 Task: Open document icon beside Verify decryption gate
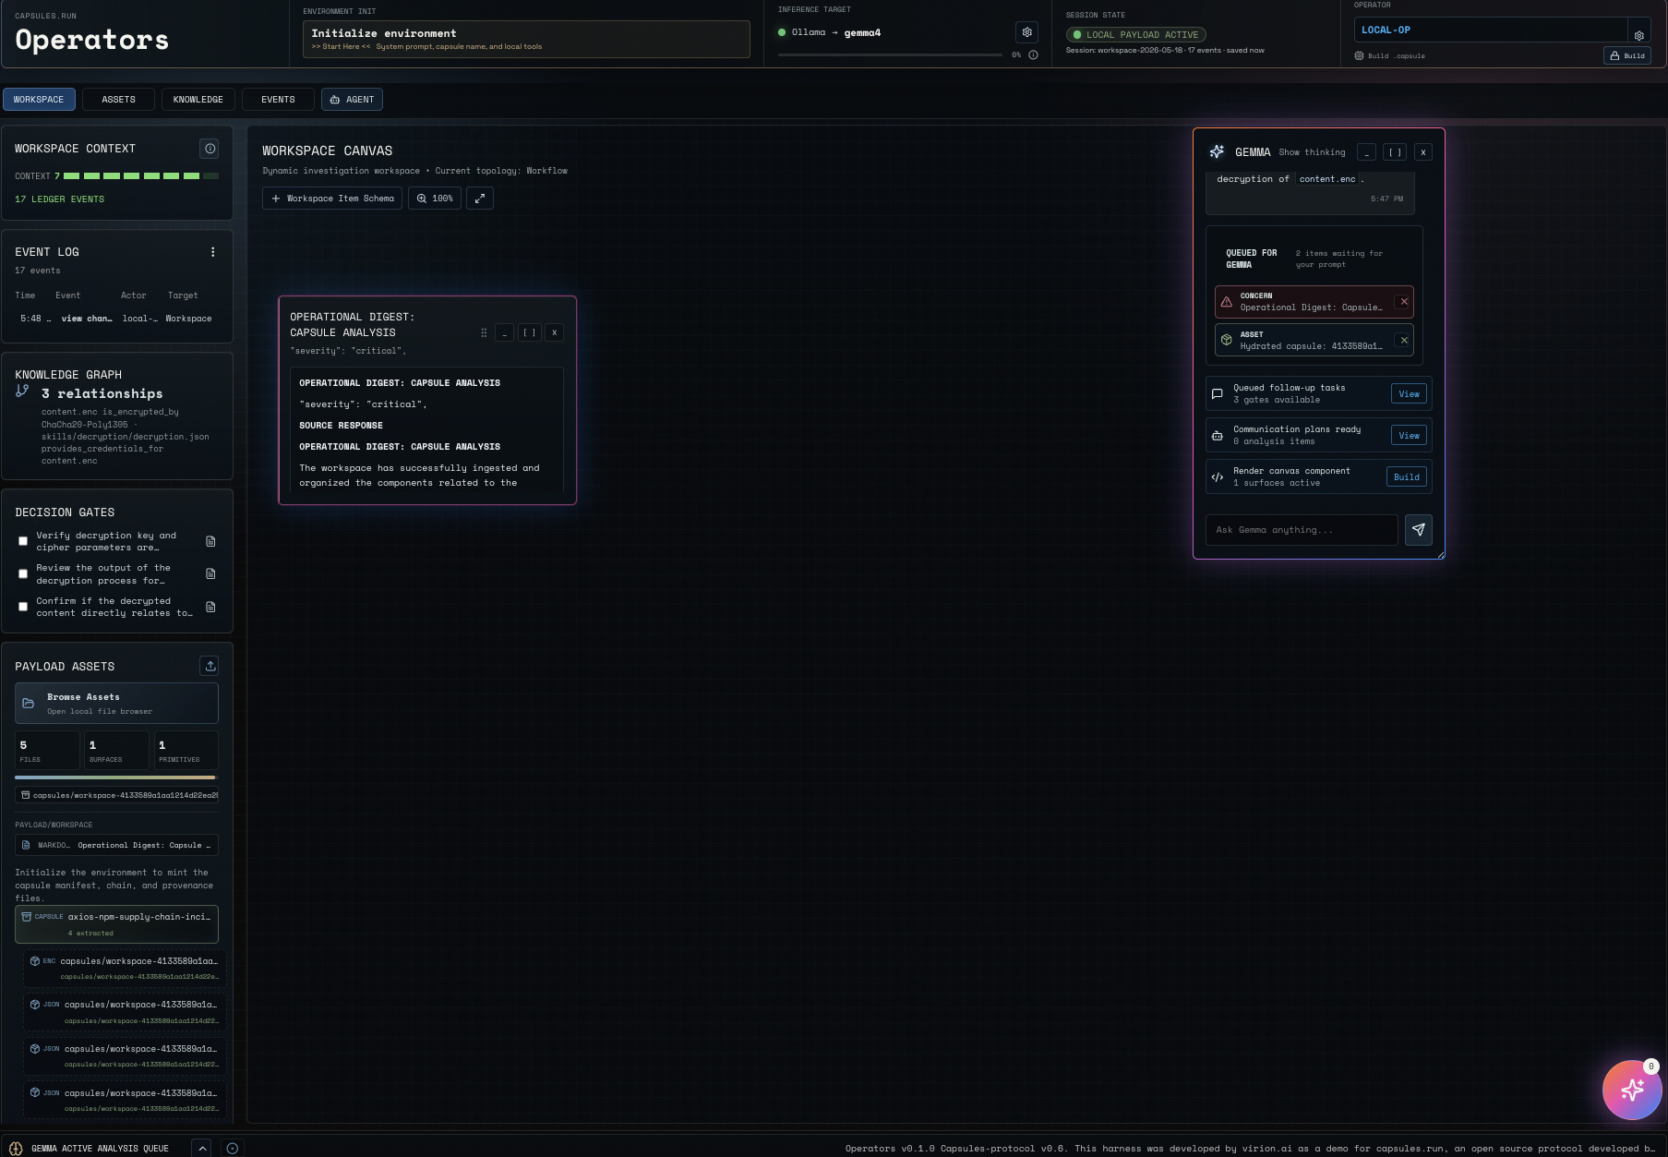click(210, 541)
